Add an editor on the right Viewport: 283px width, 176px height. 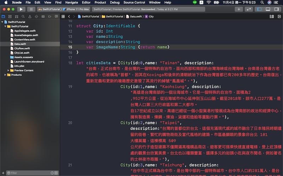[x=279, y=17]
